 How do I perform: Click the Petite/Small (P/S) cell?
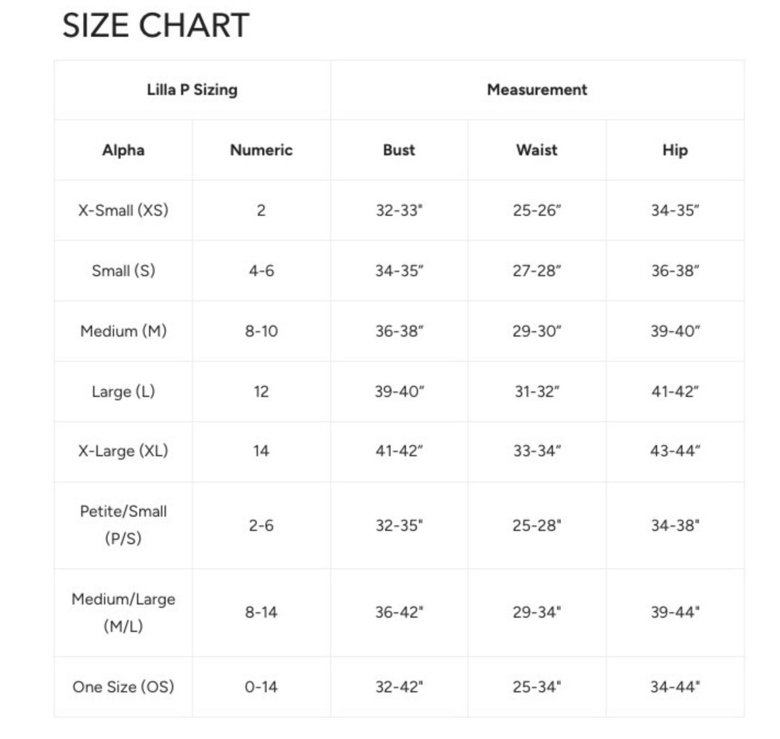(x=123, y=525)
